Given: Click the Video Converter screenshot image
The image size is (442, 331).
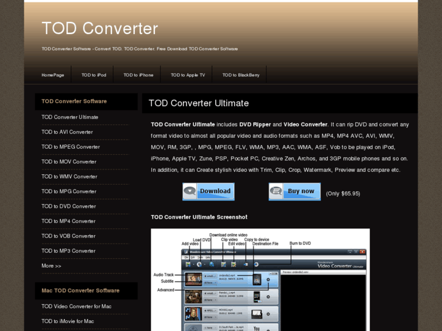Looking at the screenshot, I should click(x=260, y=280).
